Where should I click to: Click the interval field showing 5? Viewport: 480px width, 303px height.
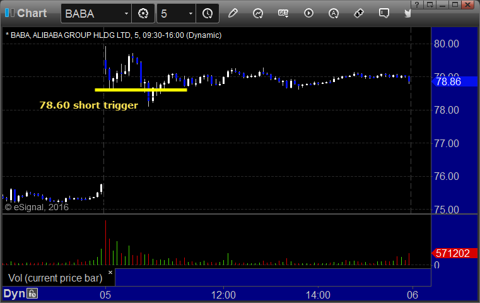172,13
